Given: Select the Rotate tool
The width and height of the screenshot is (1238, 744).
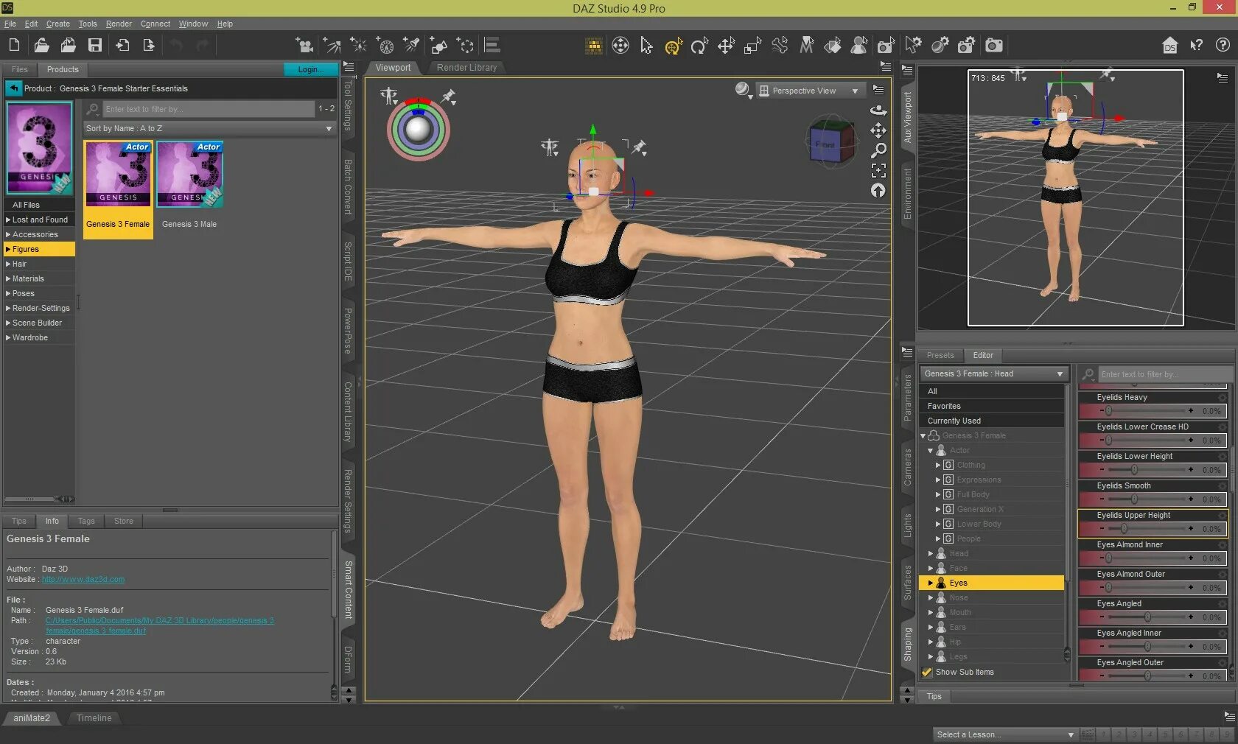Looking at the screenshot, I should pos(699,46).
